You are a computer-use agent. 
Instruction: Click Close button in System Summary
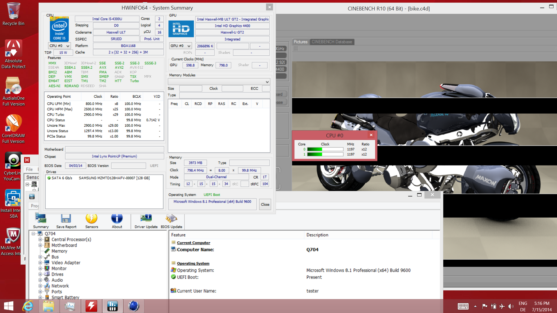(x=265, y=204)
